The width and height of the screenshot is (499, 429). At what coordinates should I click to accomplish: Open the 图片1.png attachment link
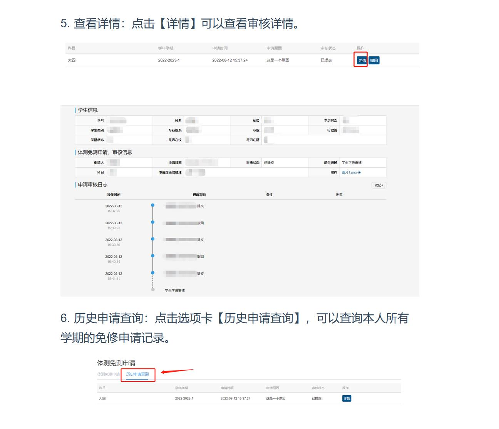click(349, 173)
